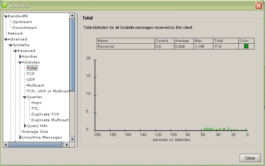Select the Total kilobytes item

pyautogui.click(x=32, y=68)
